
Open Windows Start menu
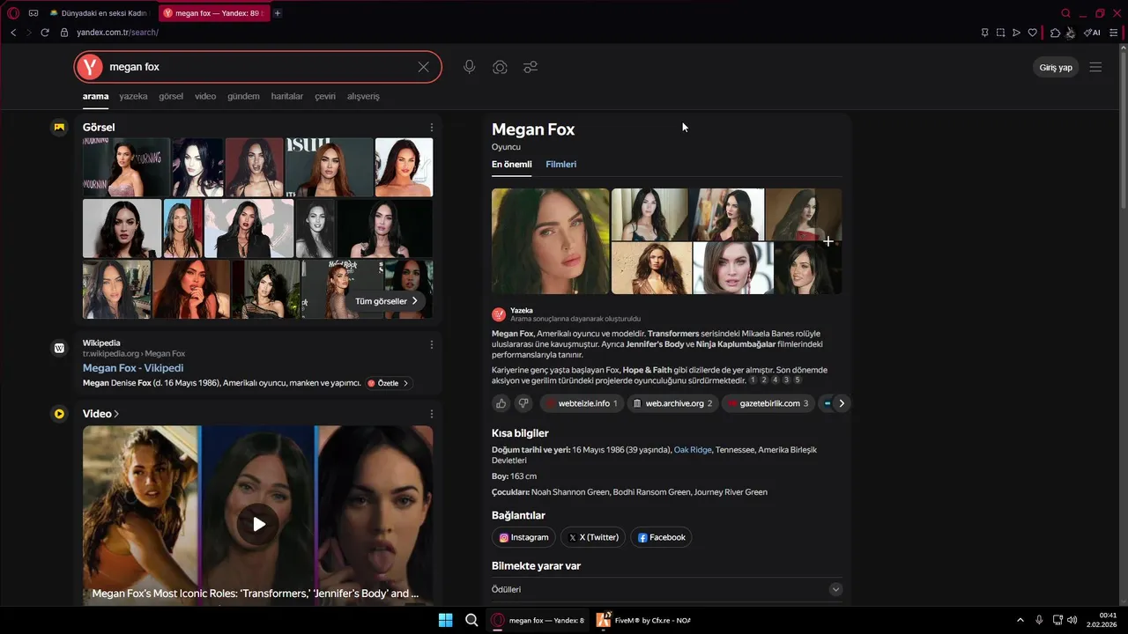pos(445,620)
